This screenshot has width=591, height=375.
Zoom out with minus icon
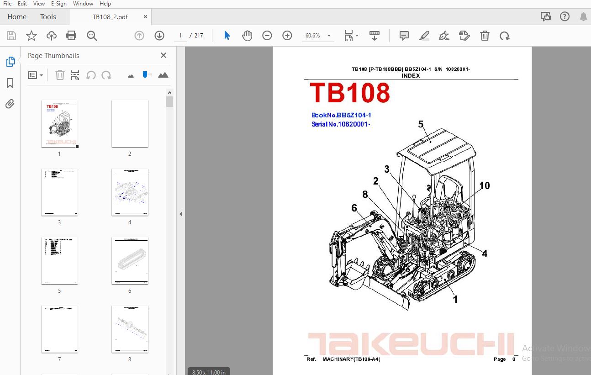tap(267, 36)
